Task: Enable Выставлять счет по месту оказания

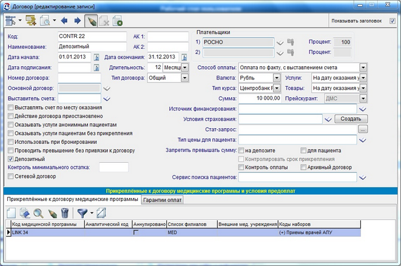Action: point(10,107)
